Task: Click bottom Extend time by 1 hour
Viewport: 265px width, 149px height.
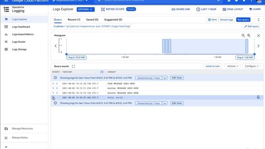Action: click(x=149, y=103)
